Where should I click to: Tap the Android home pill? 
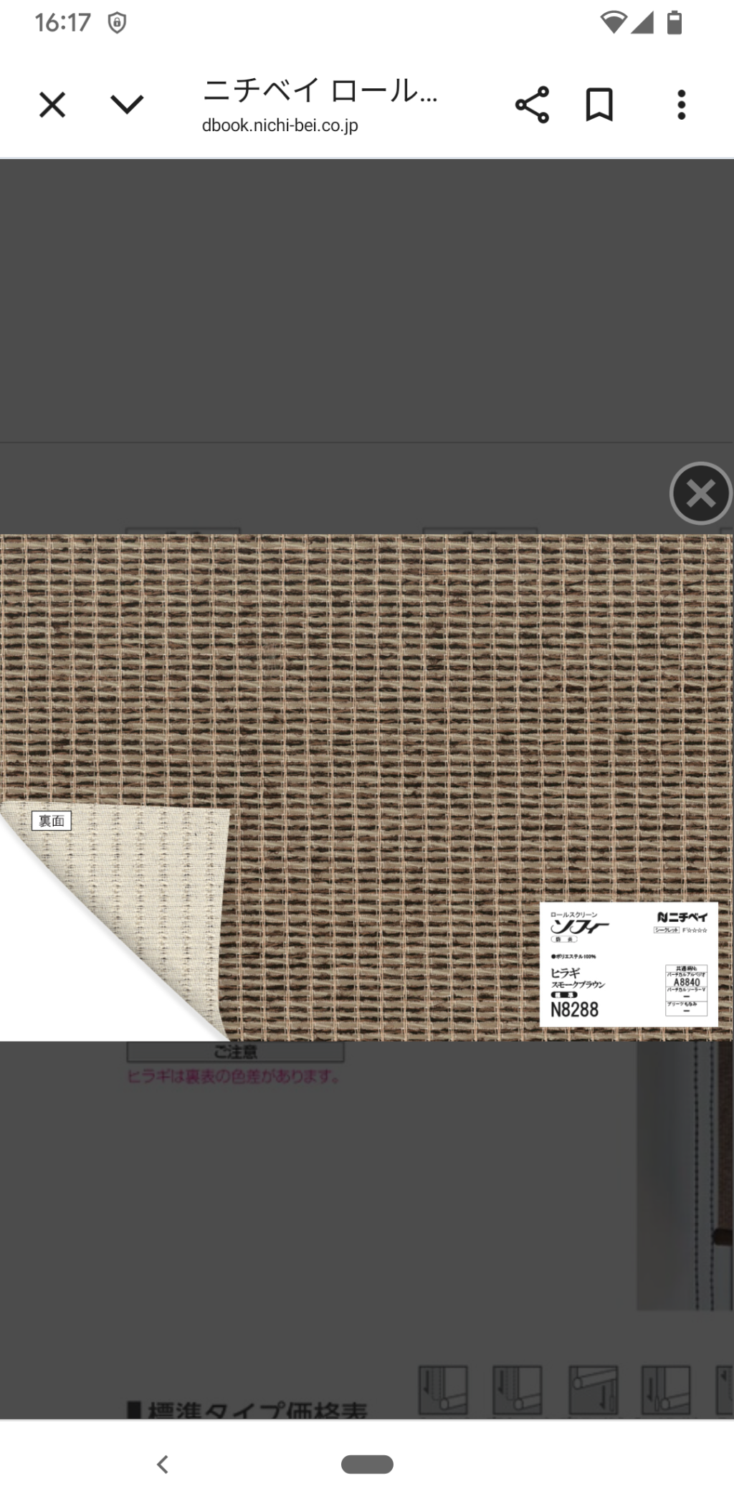pyautogui.click(x=367, y=1464)
